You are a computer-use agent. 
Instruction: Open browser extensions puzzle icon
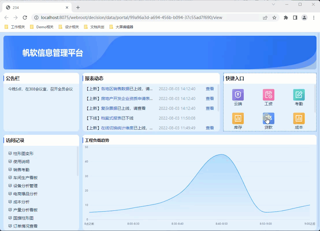click(286, 18)
